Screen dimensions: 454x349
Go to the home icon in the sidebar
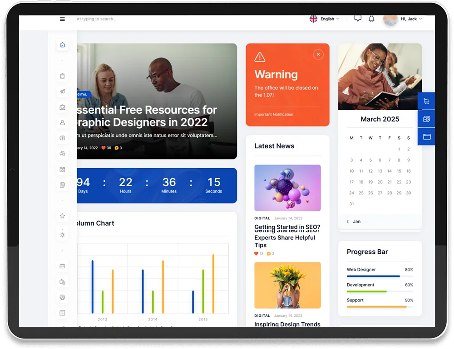pos(62,44)
